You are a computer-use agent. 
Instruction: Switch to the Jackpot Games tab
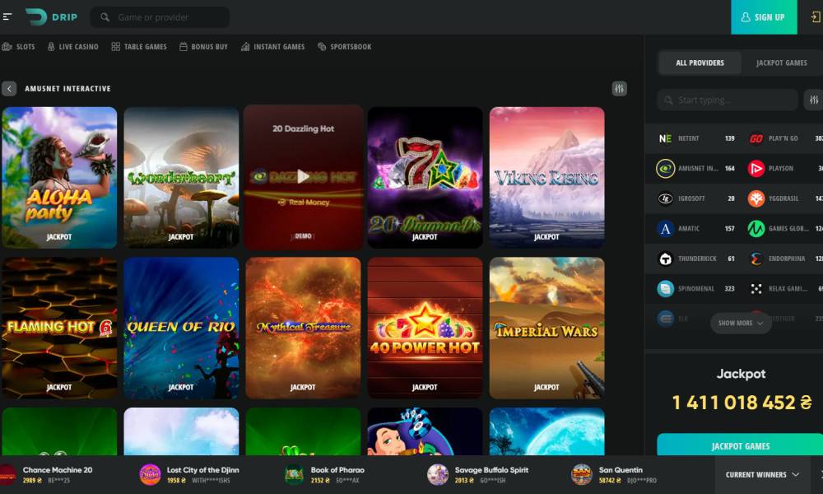(782, 63)
